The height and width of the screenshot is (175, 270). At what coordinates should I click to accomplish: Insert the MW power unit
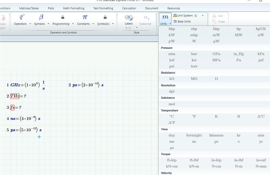(x=239, y=35)
